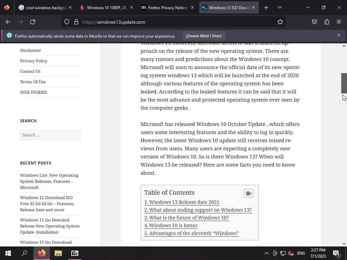
Task: Open the Action Center notifications icon
Action: [336, 253]
